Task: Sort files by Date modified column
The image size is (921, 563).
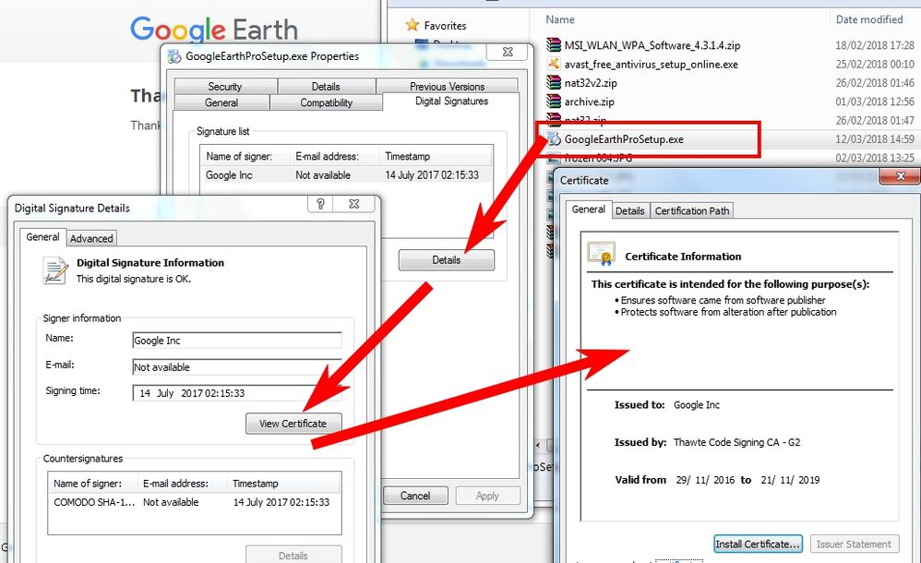Action: [868, 19]
